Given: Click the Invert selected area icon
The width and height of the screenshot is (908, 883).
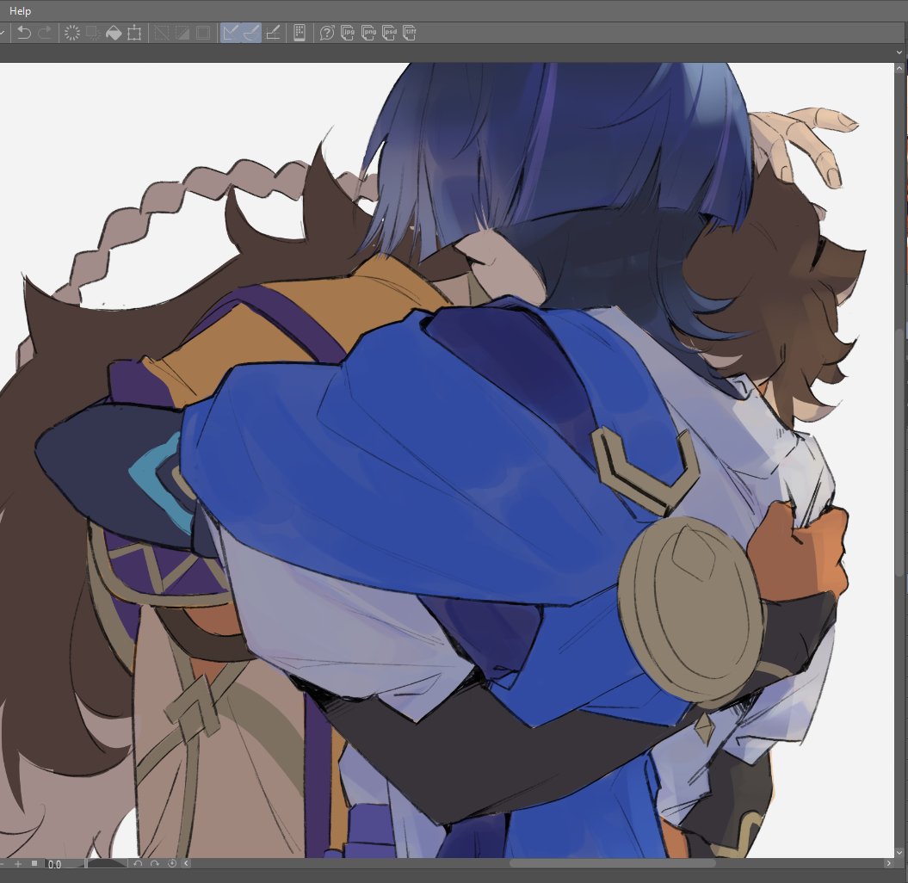Looking at the screenshot, I should (x=182, y=33).
